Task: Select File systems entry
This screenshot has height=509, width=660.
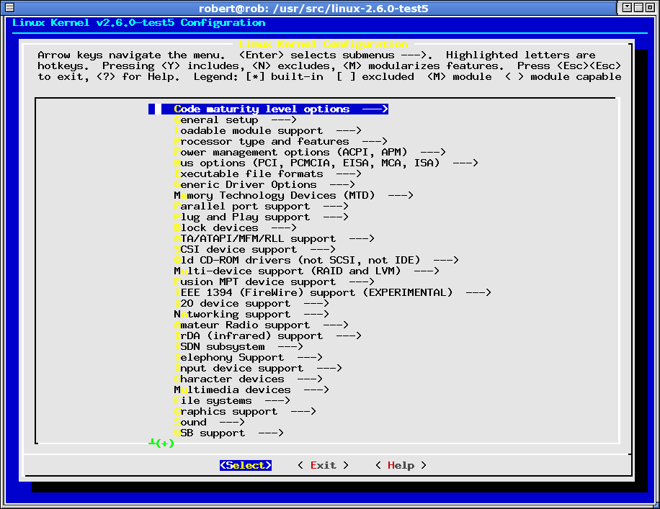Action: [232, 401]
